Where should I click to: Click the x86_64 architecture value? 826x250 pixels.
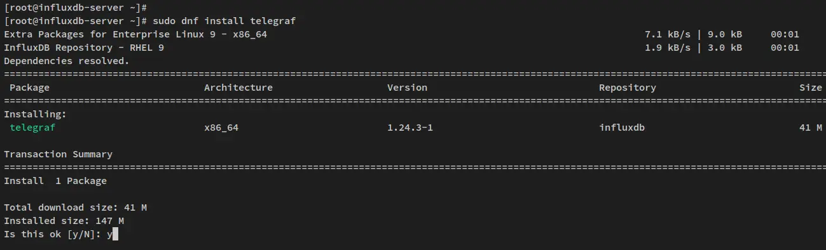tap(221, 128)
